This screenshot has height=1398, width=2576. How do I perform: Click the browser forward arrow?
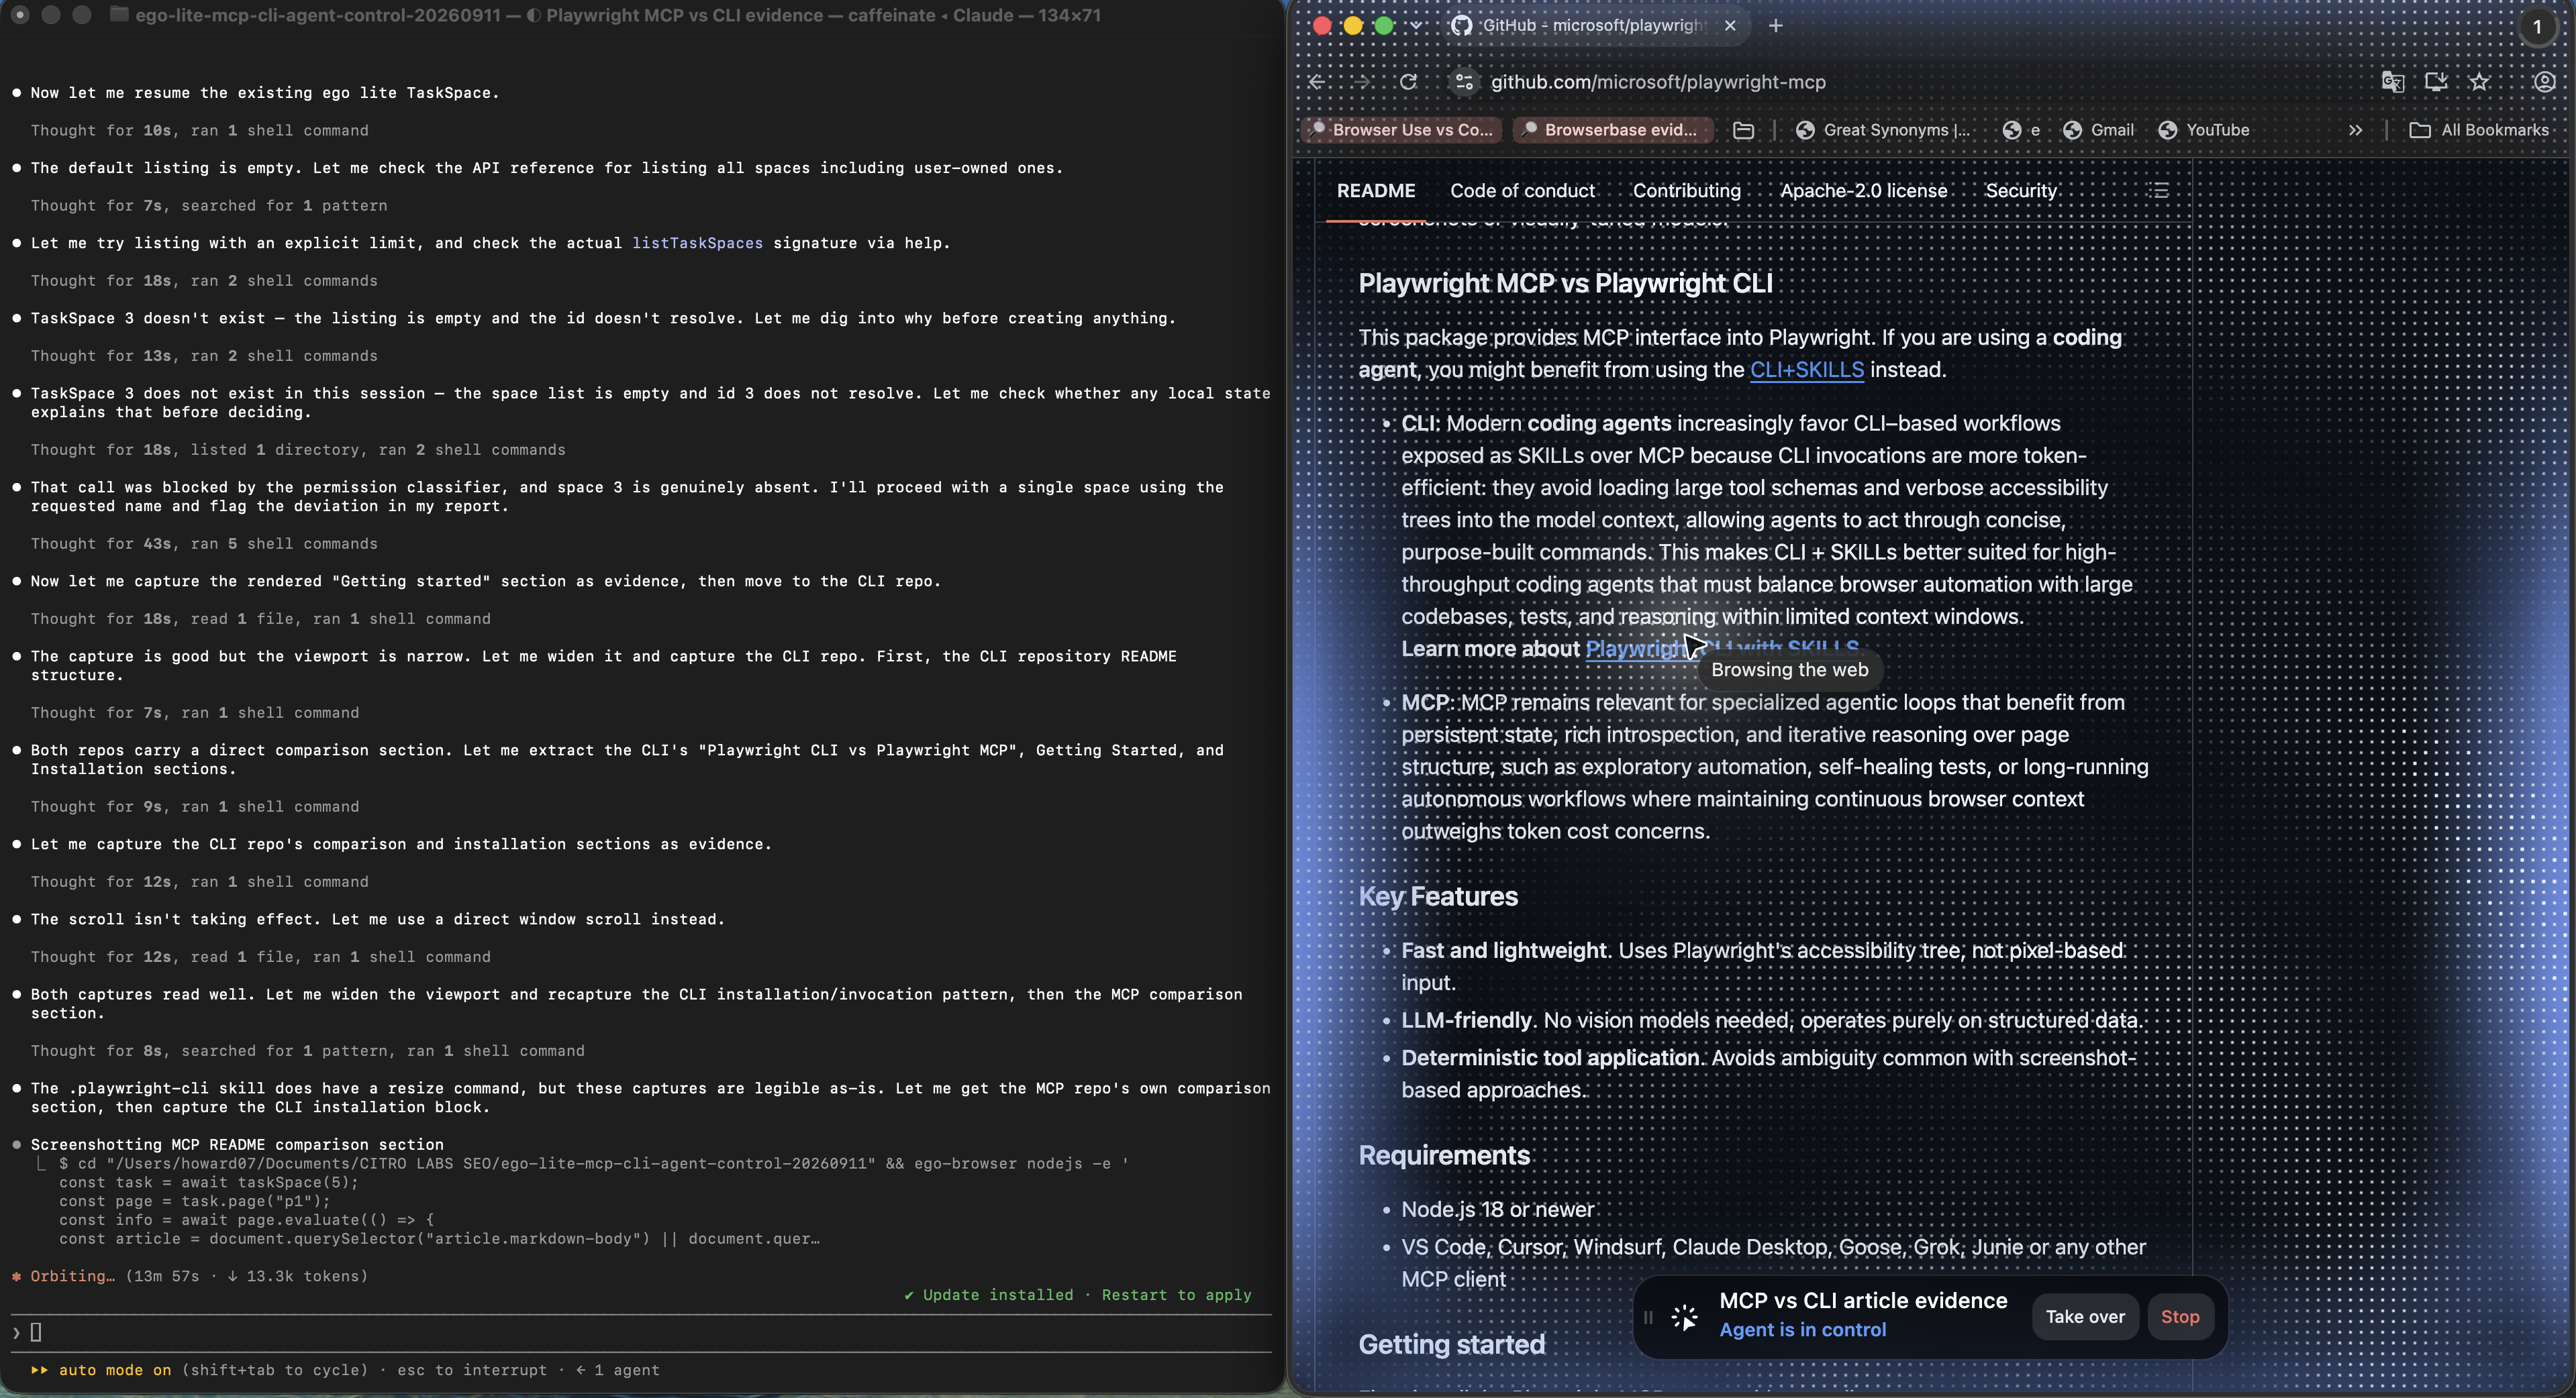coord(1362,82)
